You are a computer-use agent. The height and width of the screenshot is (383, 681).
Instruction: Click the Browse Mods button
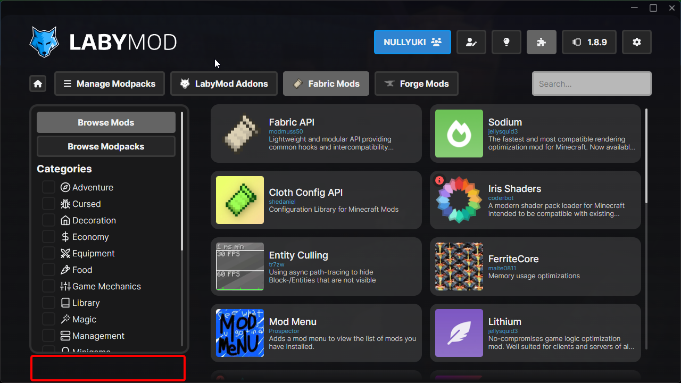click(106, 122)
